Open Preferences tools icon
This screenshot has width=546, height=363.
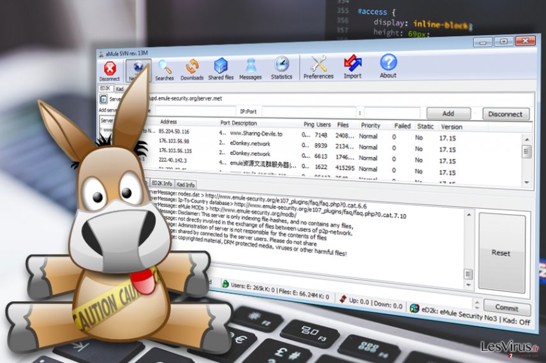pyautogui.click(x=318, y=67)
